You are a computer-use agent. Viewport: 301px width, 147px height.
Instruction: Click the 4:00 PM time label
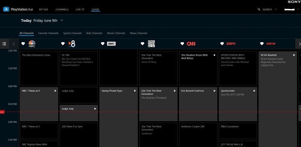pyautogui.click(x=12, y=86)
